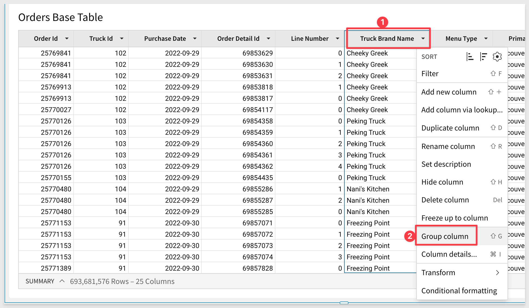Choose Conditional formatting menu entry
Screen dimensions: 529x308
tap(459, 291)
